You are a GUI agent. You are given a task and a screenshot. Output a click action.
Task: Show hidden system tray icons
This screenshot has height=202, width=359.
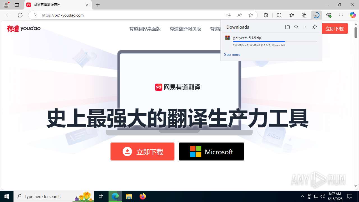(x=302, y=196)
